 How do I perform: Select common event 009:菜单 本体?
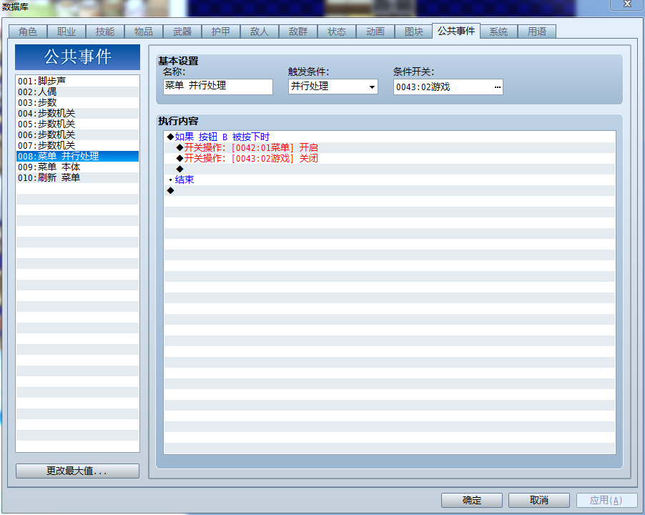(x=77, y=167)
